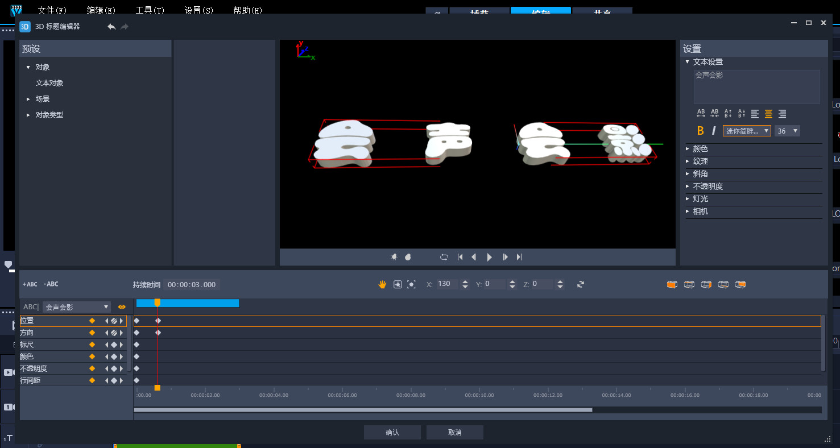The width and height of the screenshot is (840, 448).
Task: Decrease line spacing icon
Action: tap(742, 114)
